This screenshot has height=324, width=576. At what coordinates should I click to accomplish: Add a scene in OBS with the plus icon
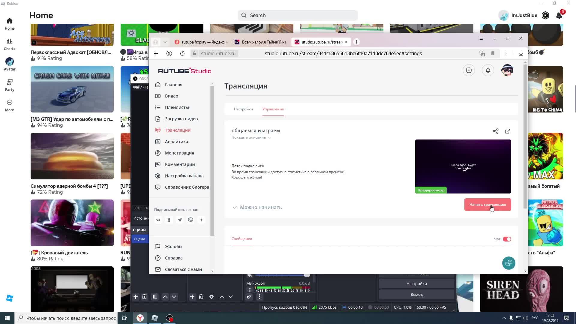tap(136, 297)
